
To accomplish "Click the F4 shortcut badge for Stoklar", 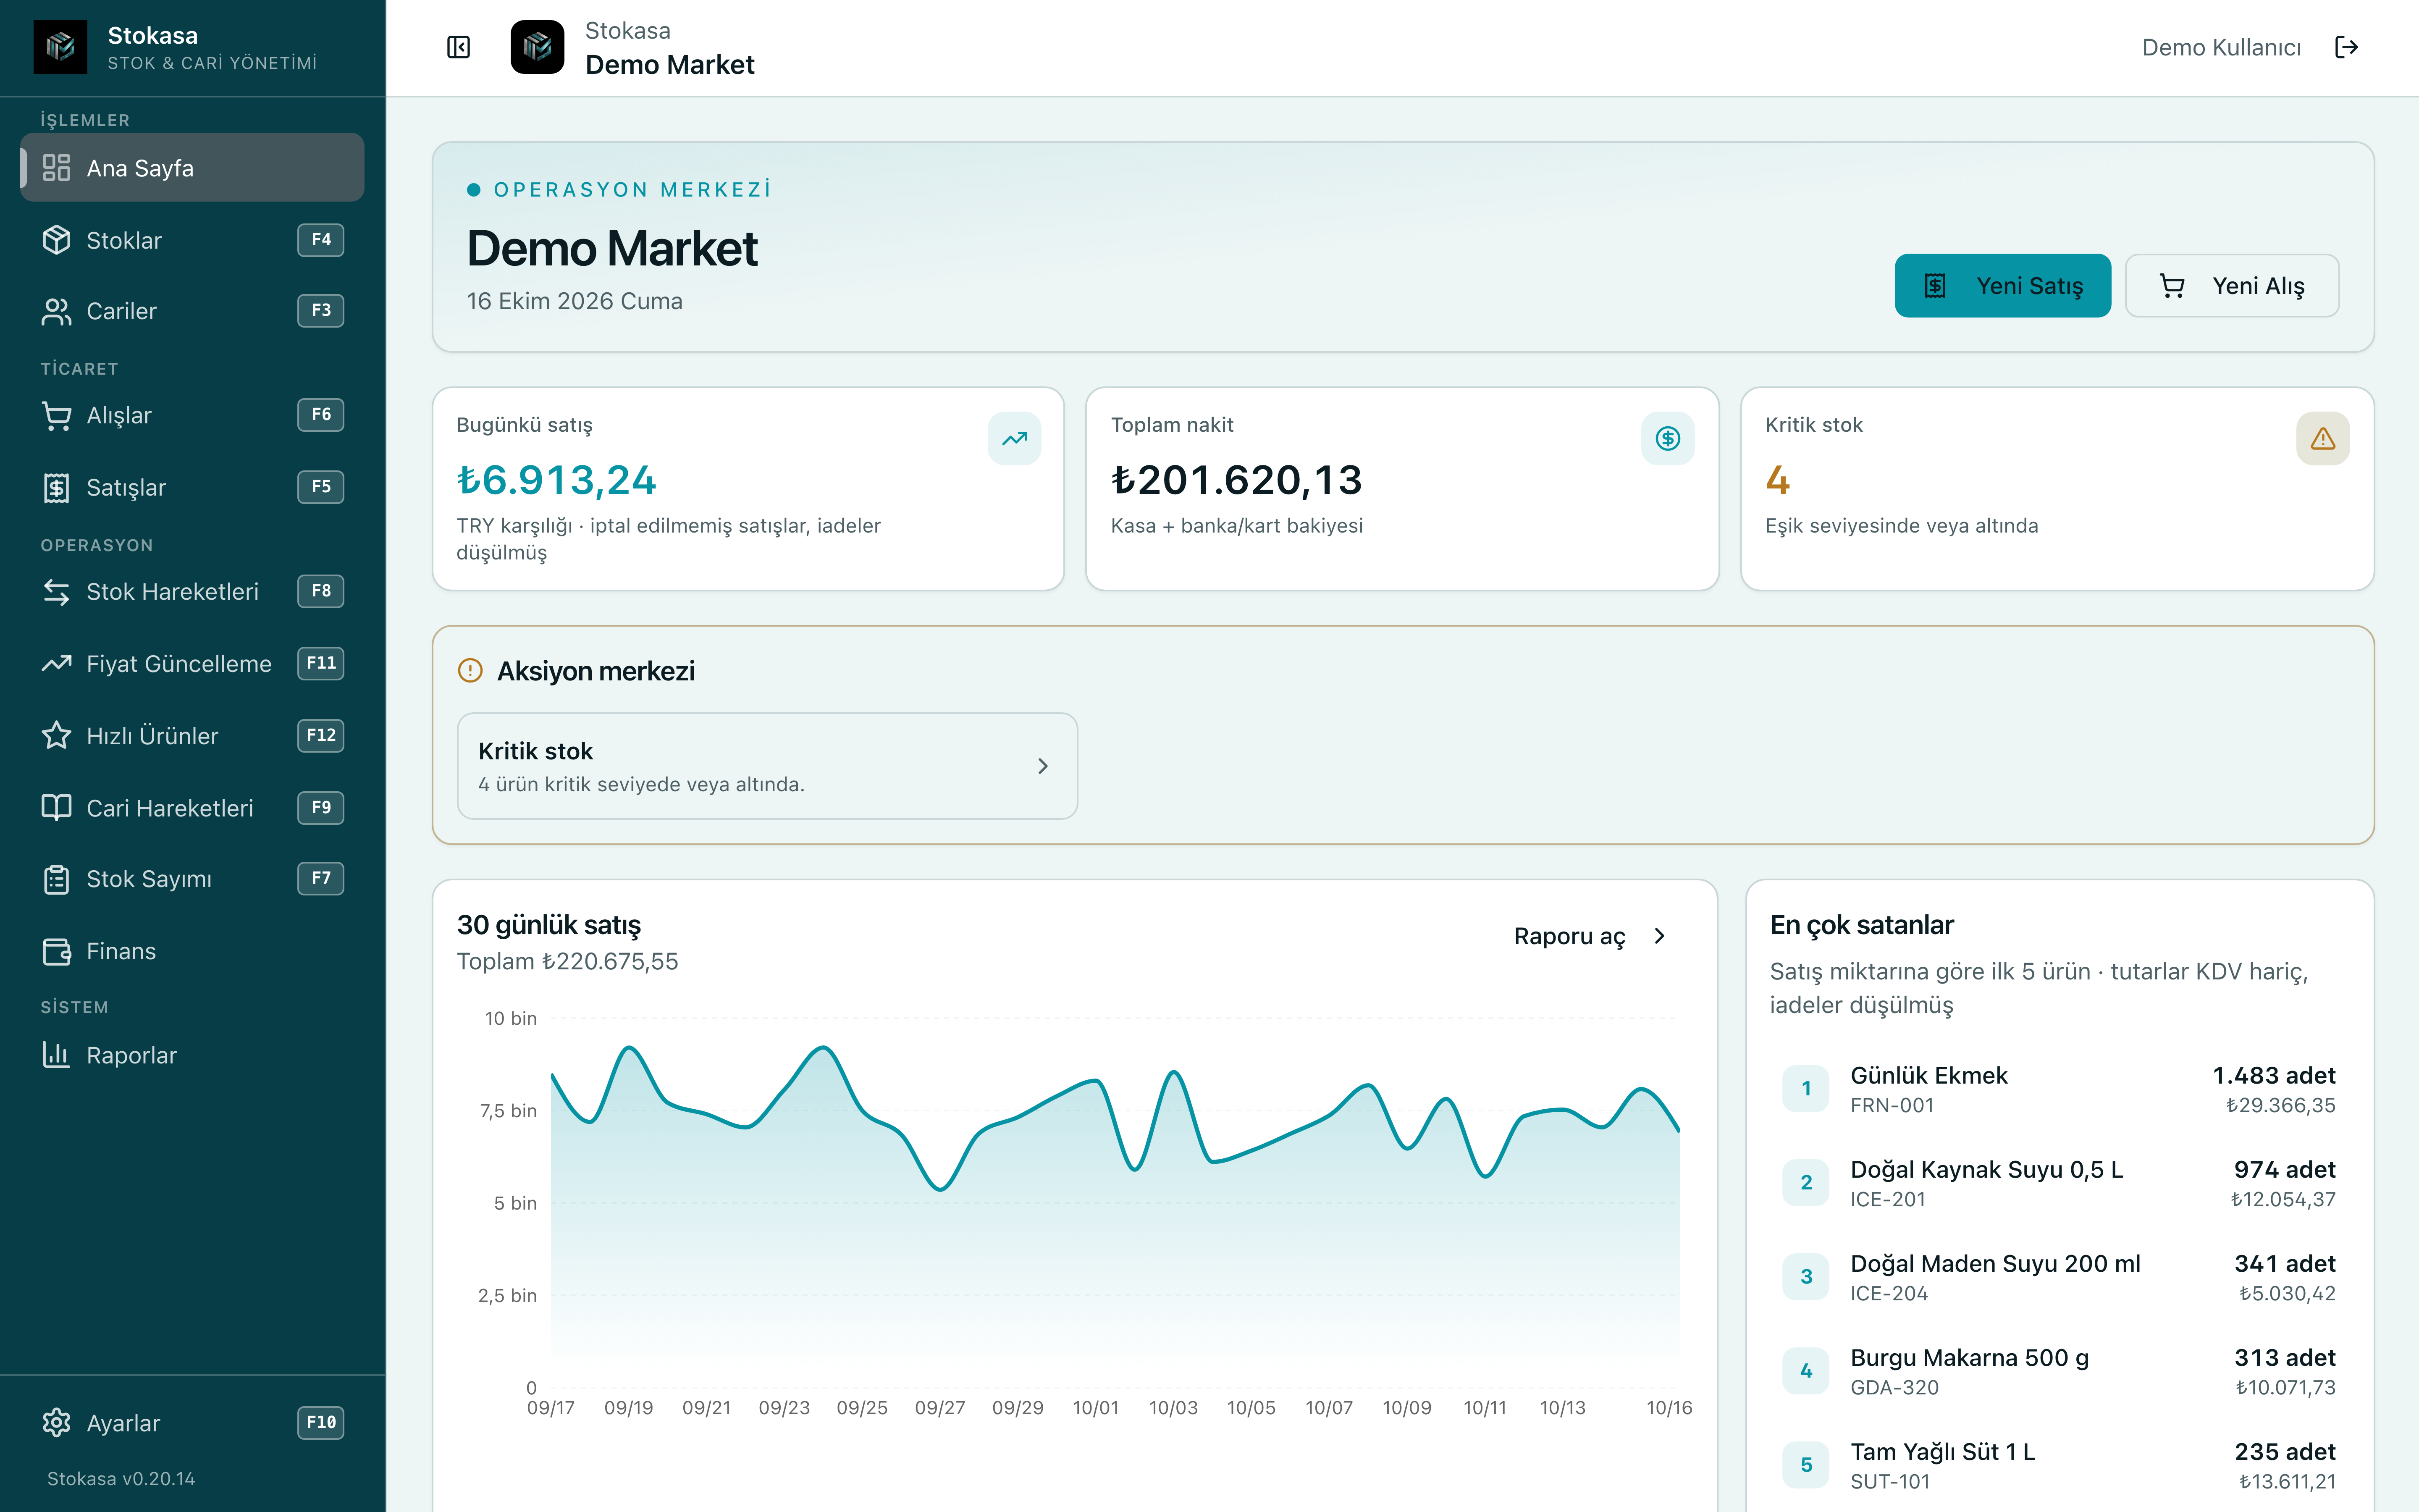I will click(x=321, y=240).
